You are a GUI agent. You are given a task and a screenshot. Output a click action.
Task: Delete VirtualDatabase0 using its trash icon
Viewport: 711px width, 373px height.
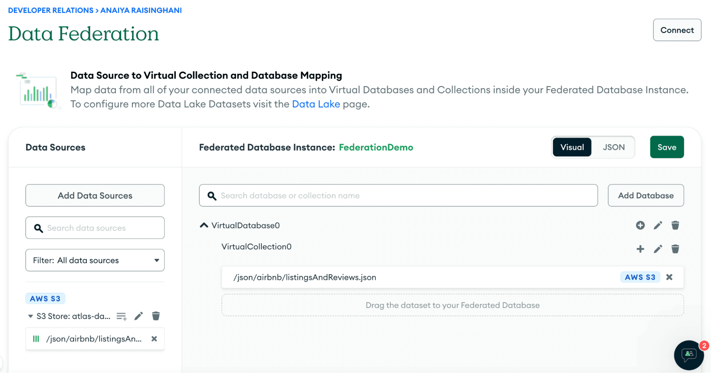click(675, 225)
